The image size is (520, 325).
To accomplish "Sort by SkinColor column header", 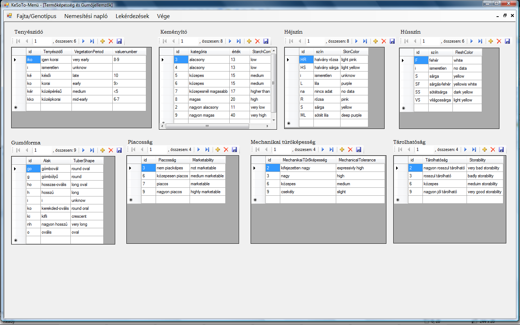I will 354,52.
